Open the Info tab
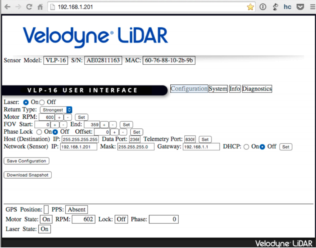This screenshot has height=248, width=316. tap(235, 89)
